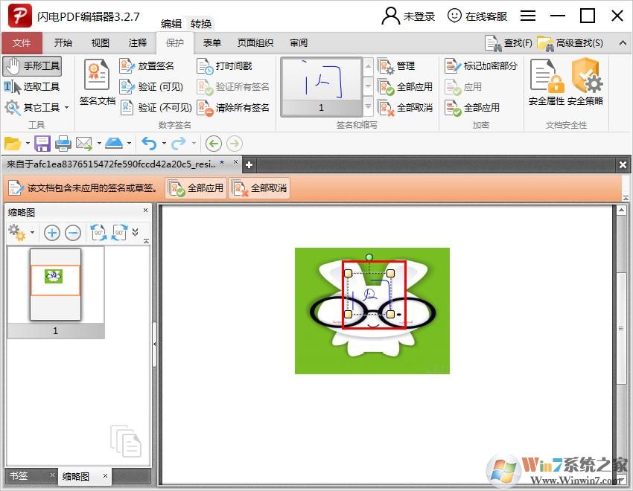
Task: Click the print icon
Action: click(x=63, y=144)
